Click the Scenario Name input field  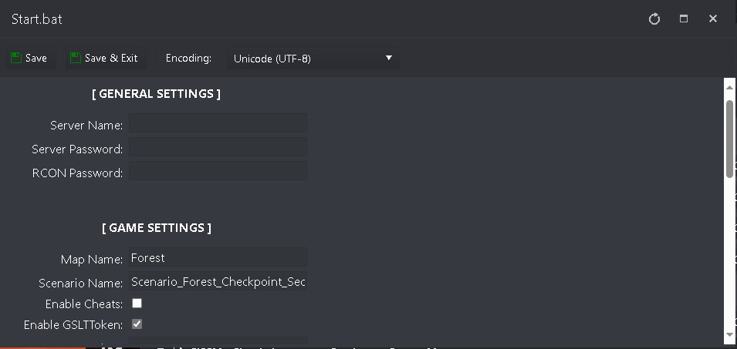pos(218,281)
